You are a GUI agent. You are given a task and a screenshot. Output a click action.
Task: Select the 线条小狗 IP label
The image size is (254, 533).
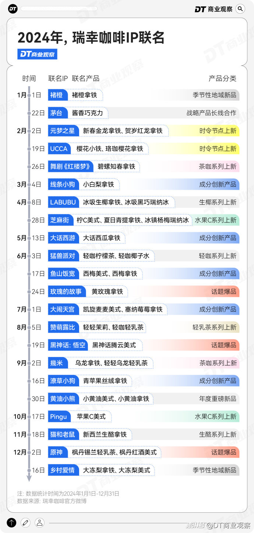pos(63,184)
